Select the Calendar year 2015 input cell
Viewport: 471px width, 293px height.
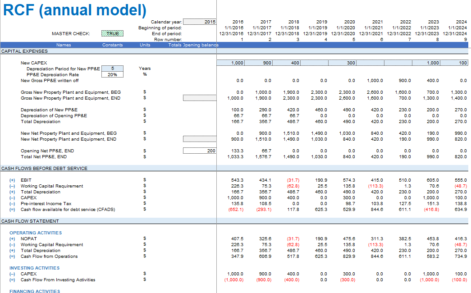[200, 22]
